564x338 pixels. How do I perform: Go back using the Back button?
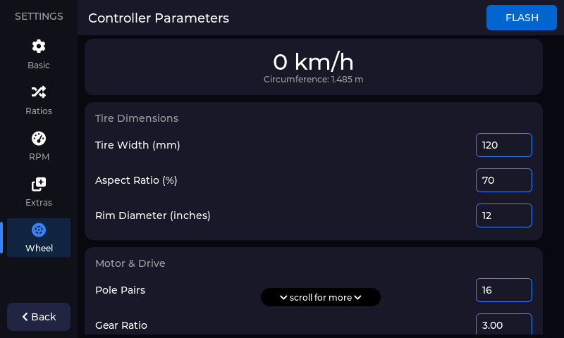click(39, 317)
